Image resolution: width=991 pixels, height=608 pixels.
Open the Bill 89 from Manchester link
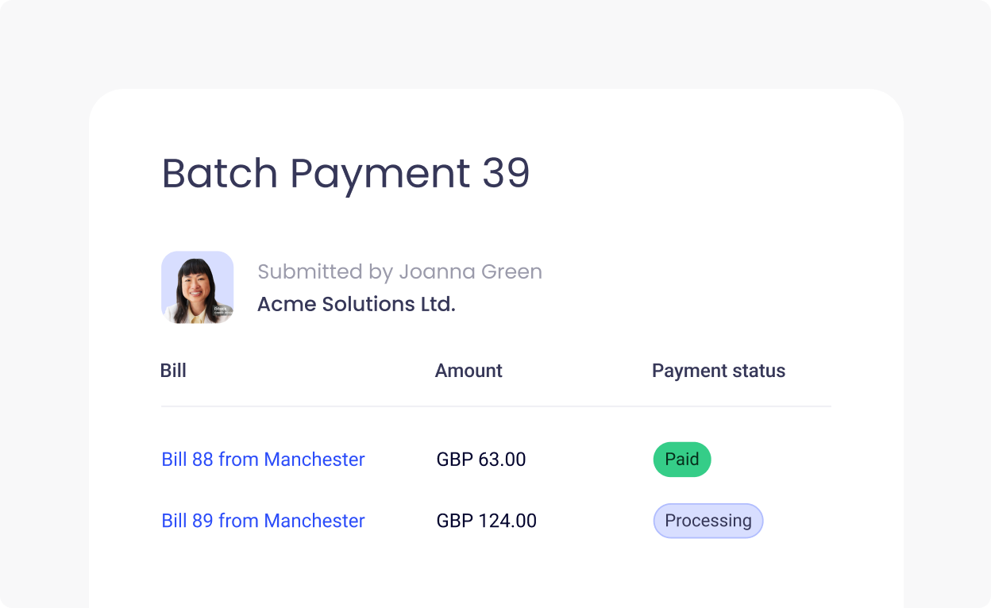point(263,521)
